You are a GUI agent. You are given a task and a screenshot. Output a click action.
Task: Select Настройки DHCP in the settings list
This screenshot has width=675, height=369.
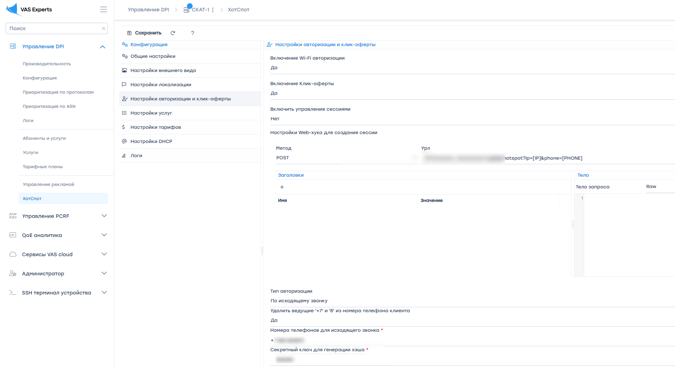click(151, 141)
